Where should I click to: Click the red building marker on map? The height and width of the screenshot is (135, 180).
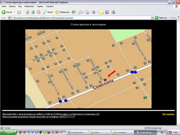[x=105, y=80]
